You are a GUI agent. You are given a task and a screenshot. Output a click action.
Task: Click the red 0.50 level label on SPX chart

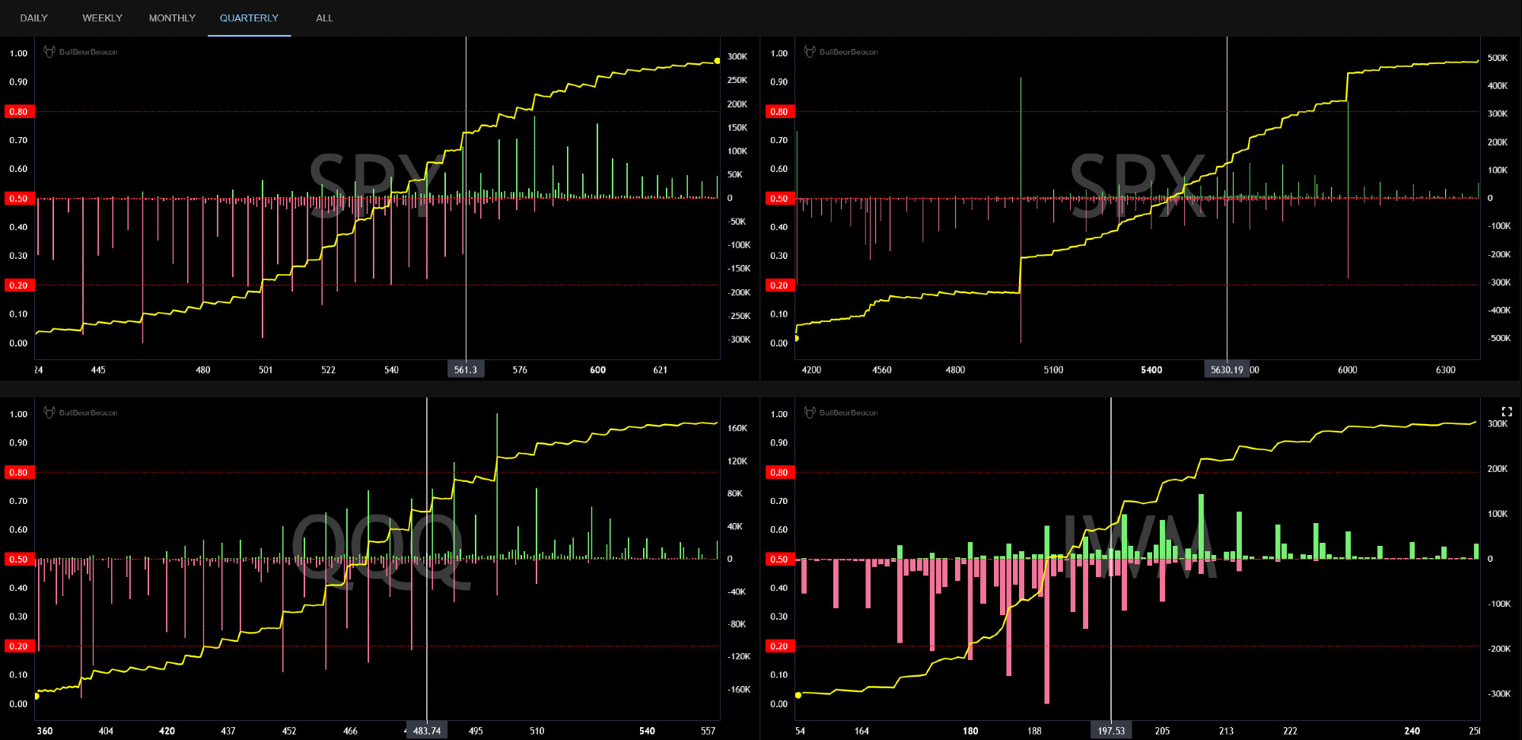[779, 198]
